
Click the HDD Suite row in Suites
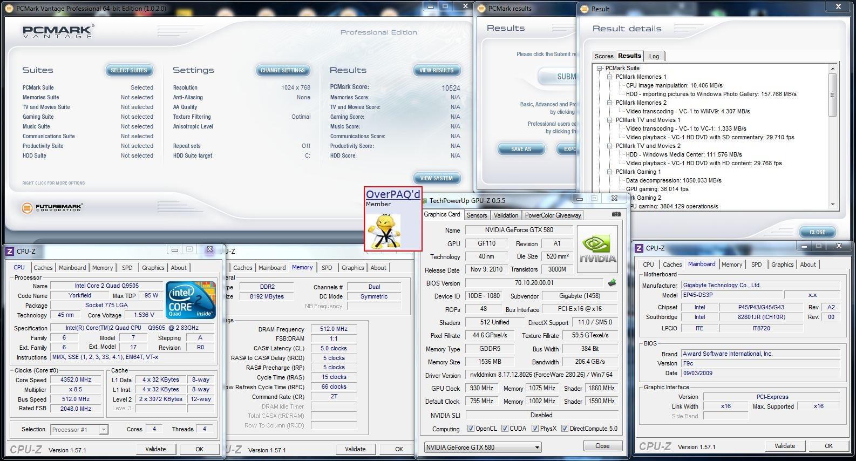87,155
